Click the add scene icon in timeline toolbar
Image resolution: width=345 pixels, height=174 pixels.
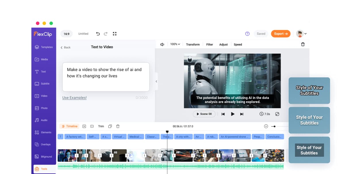click(x=84, y=126)
